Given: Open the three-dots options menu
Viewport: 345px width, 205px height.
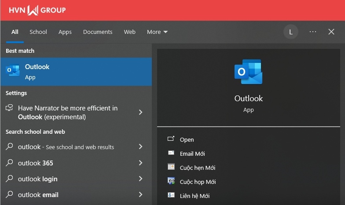Looking at the screenshot, I should pos(313,32).
